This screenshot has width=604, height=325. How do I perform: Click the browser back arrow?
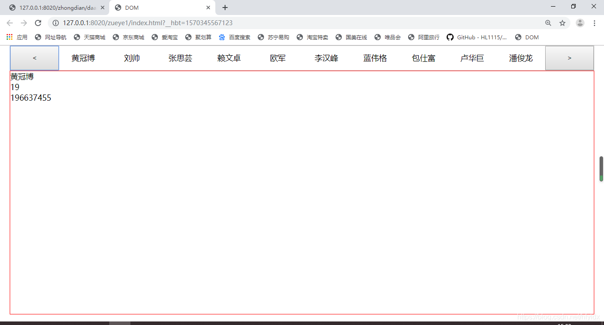coord(10,23)
